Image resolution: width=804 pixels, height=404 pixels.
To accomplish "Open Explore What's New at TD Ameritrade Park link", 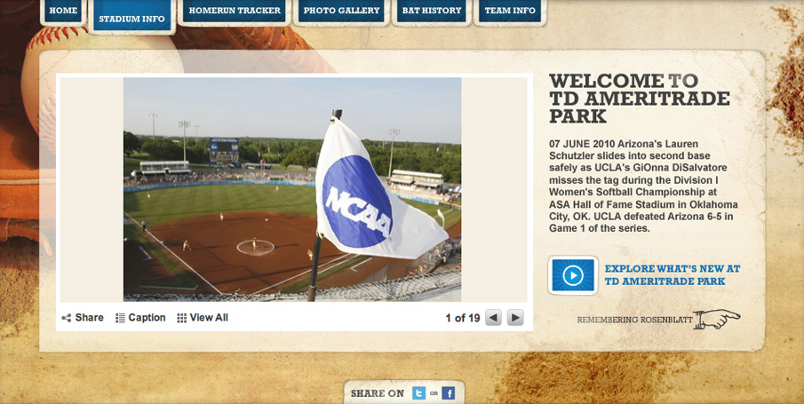I will click(x=673, y=274).
